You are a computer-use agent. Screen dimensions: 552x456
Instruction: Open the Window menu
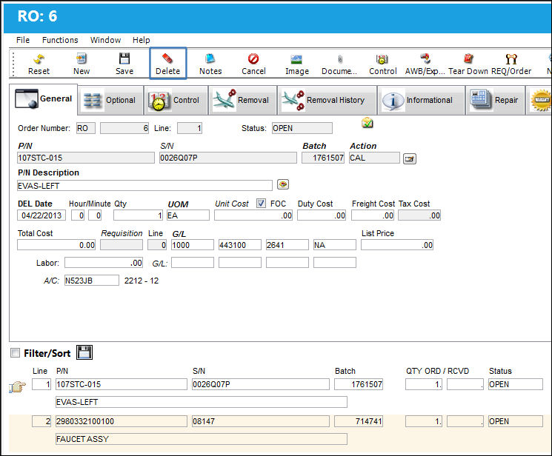(106, 40)
